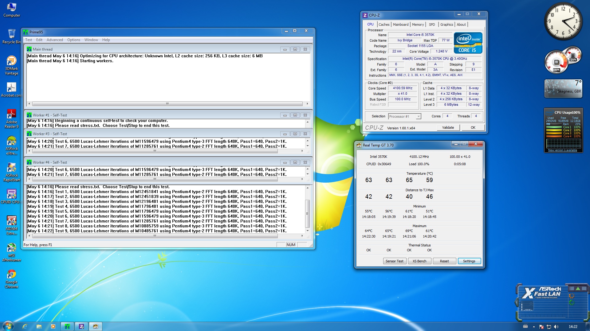Click the OK button in CPU-Z

[x=473, y=127]
